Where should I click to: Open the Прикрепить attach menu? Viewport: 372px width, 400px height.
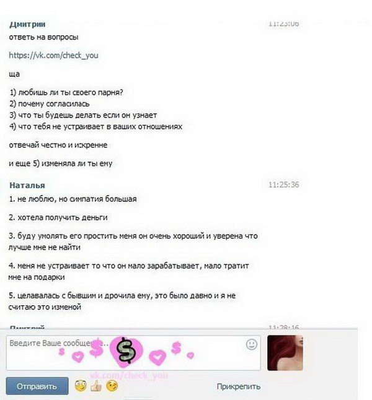coord(238,386)
